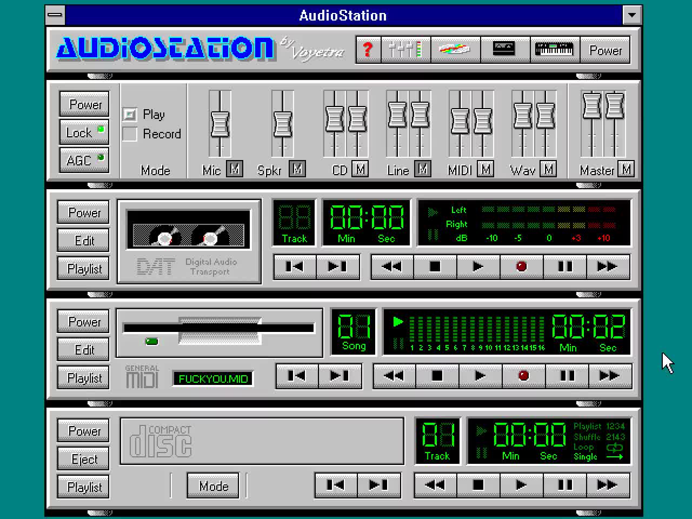This screenshot has height=519, width=692.
Task: Stop the CD player playback
Action: (x=478, y=485)
